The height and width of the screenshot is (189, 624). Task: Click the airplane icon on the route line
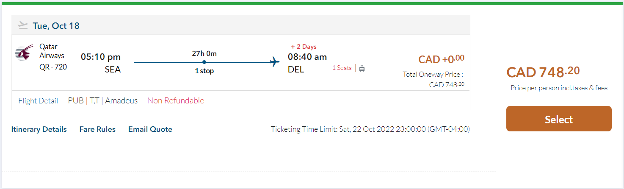click(x=274, y=62)
